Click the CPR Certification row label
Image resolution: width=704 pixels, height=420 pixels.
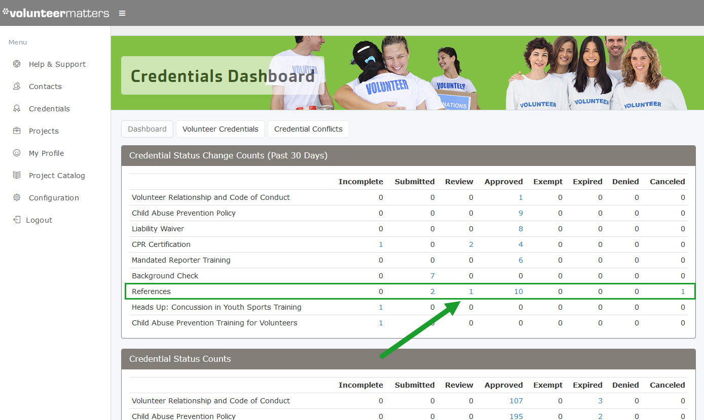pyautogui.click(x=161, y=244)
